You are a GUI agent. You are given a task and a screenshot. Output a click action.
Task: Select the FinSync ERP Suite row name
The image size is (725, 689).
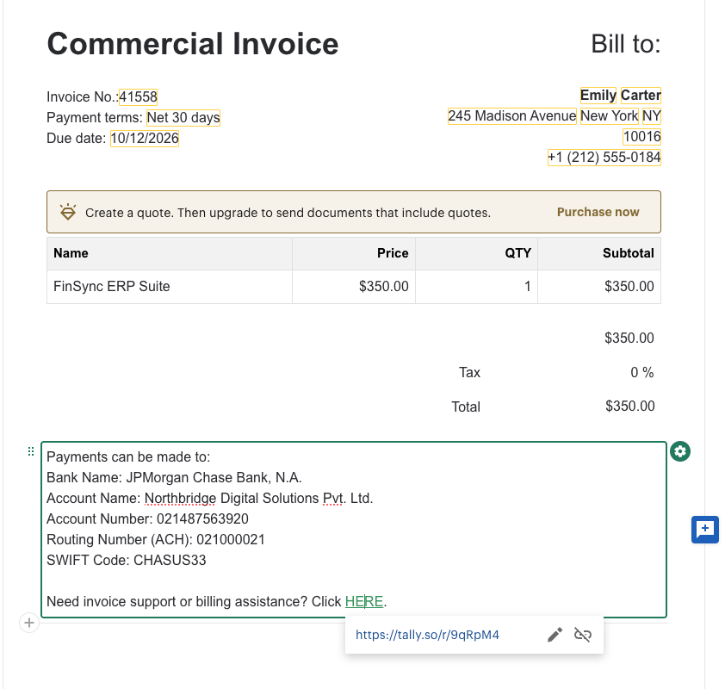point(111,286)
